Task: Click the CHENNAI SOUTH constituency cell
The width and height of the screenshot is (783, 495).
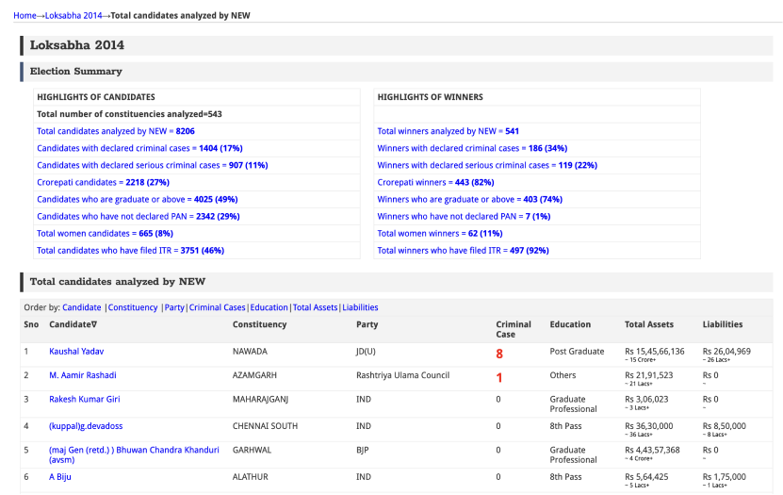Action: (265, 426)
